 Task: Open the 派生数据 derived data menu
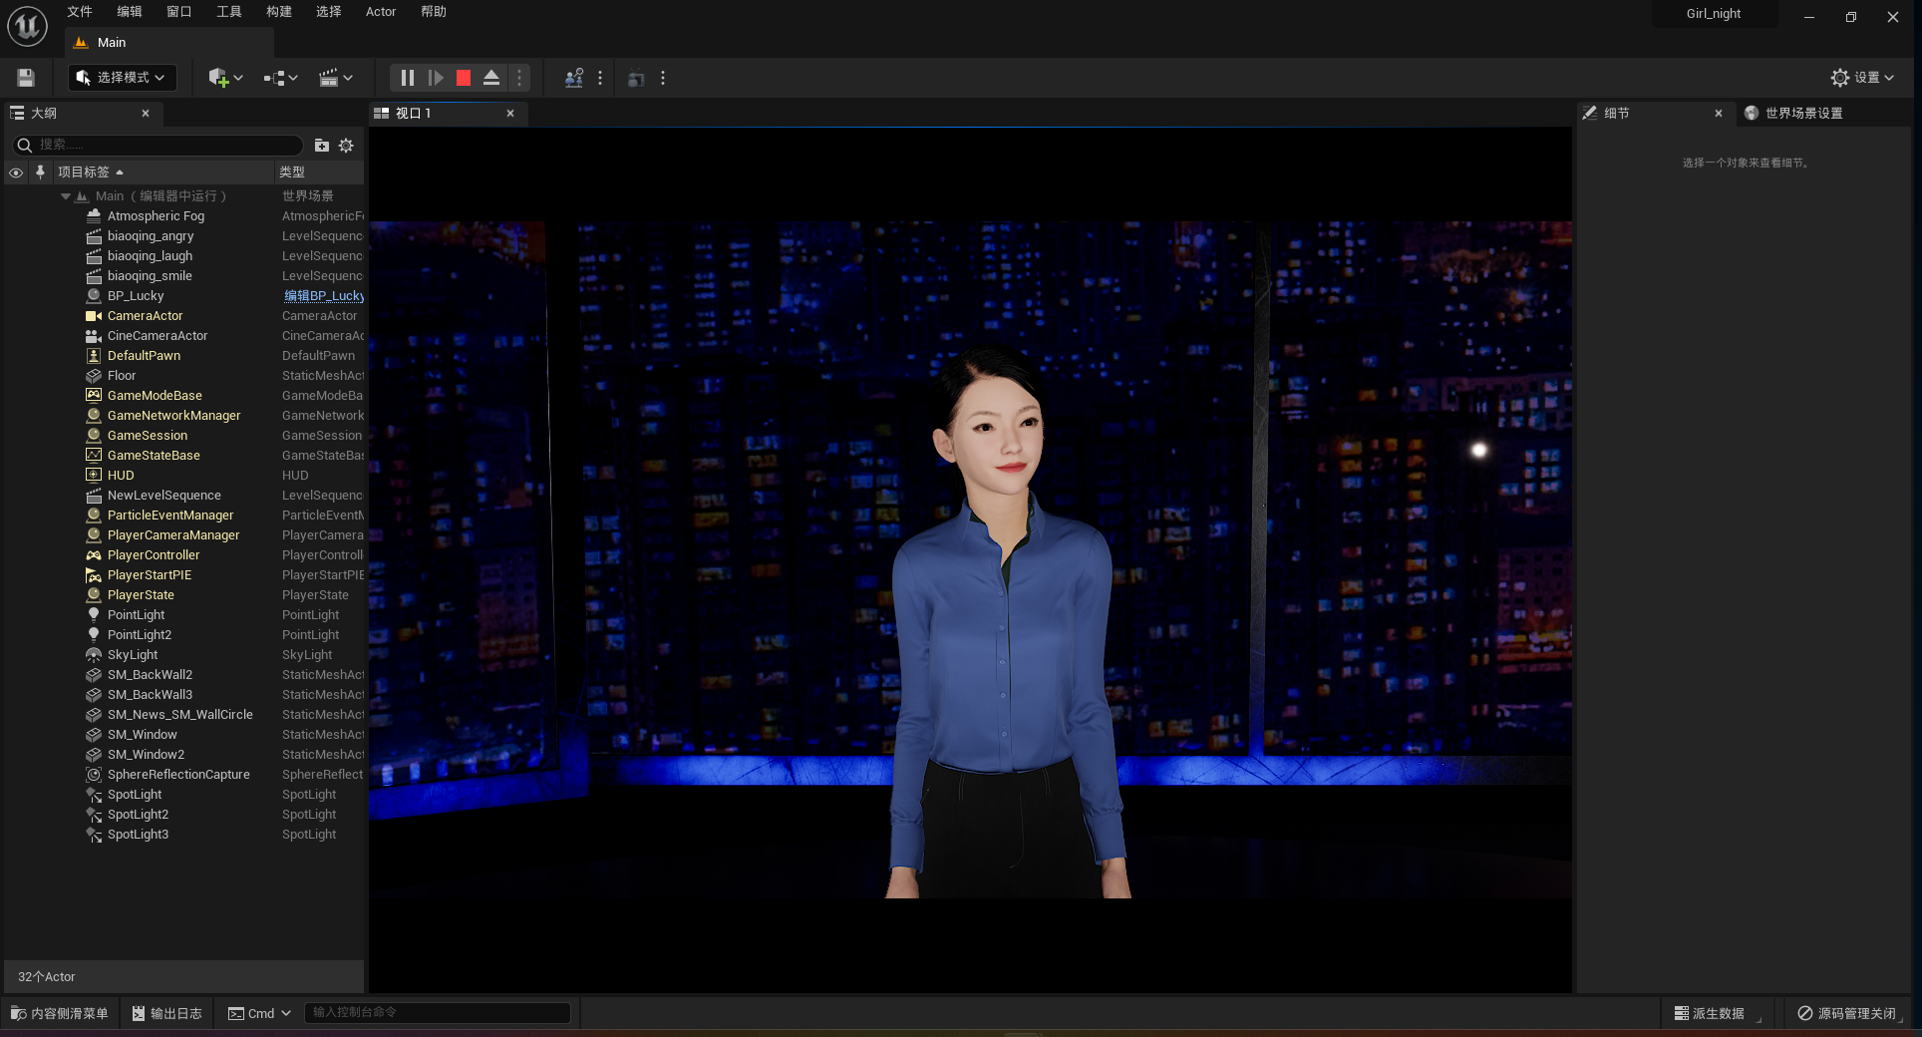point(1717,1013)
